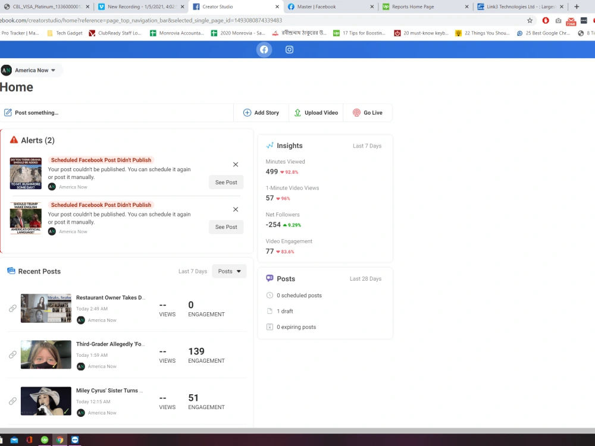The image size is (595, 446).
Task: Open 25 Best Google Chr... bookmark
Action: pos(543,33)
